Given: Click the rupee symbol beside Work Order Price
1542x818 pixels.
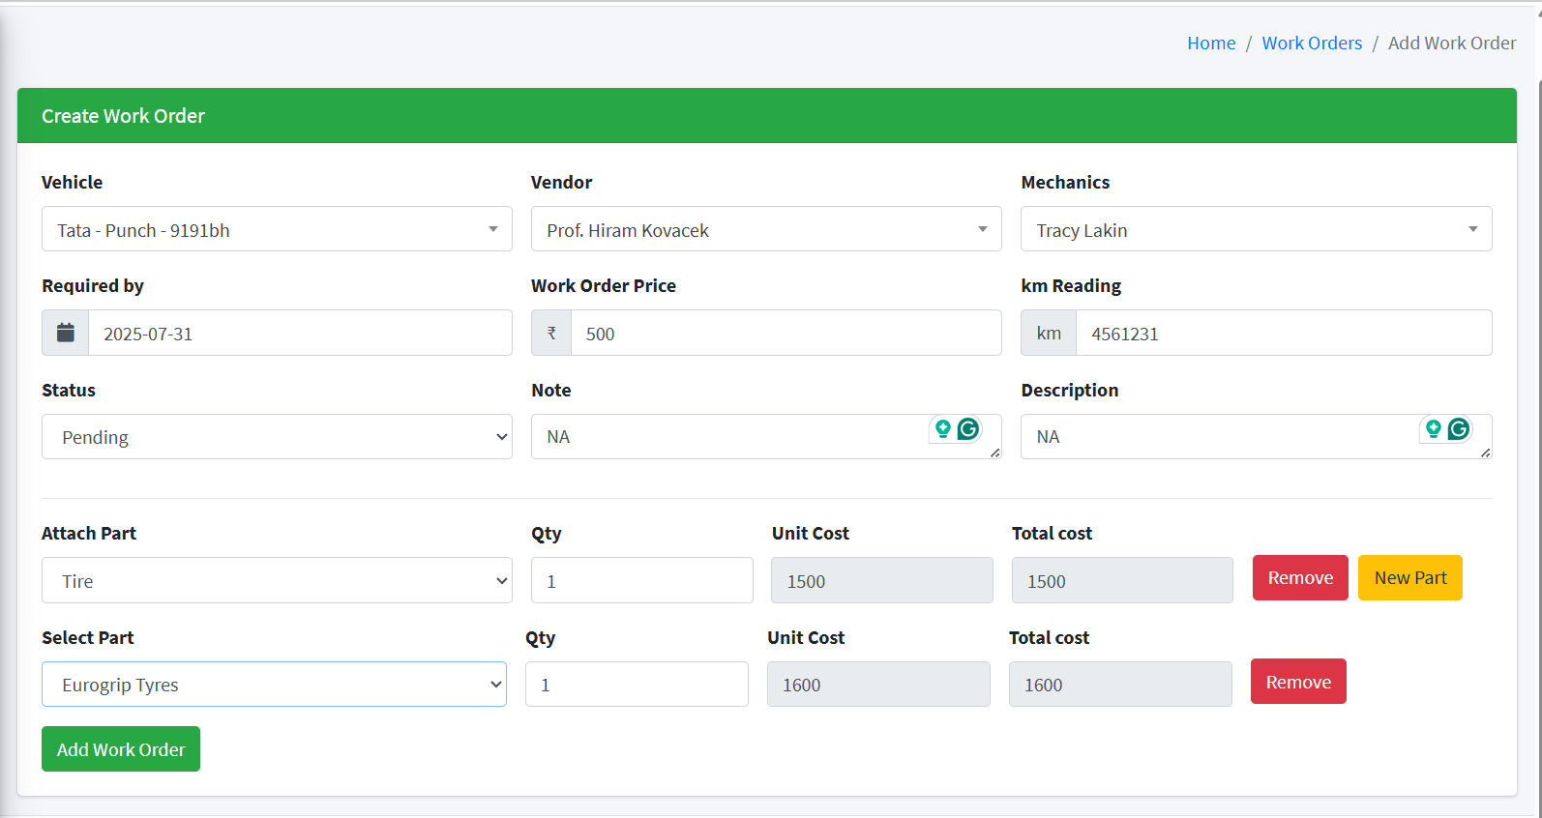Looking at the screenshot, I should (551, 333).
